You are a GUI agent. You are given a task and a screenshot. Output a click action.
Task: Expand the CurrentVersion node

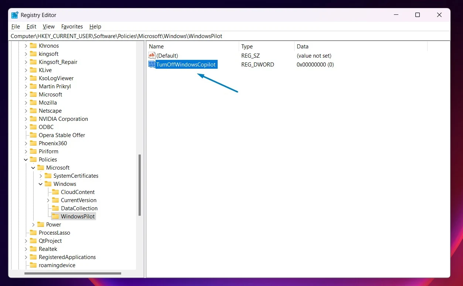point(48,200)
